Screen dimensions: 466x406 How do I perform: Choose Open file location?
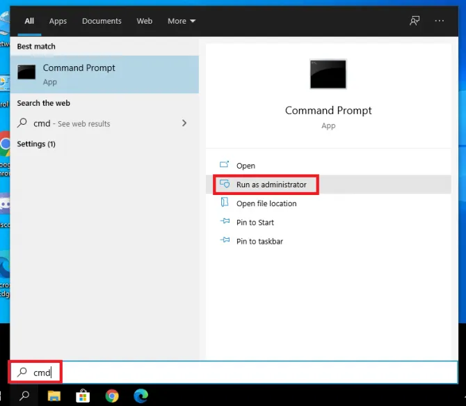tap(266, 203)
